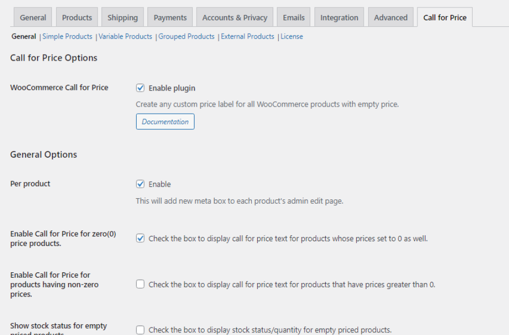
Task: Navigate to Variable Products settings
Action: (x=125, y=36)
